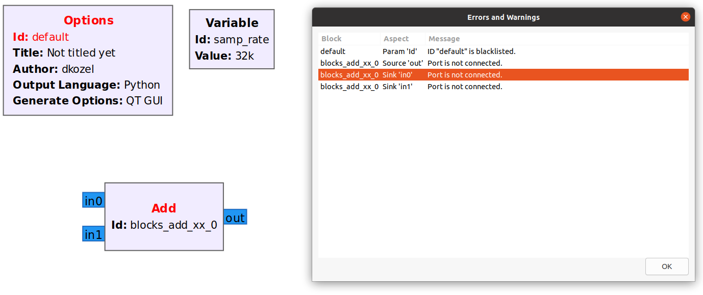Close the Errors and Warnings dialog
The height and width of the screenshot is (295, 703).
pos(685,17)
